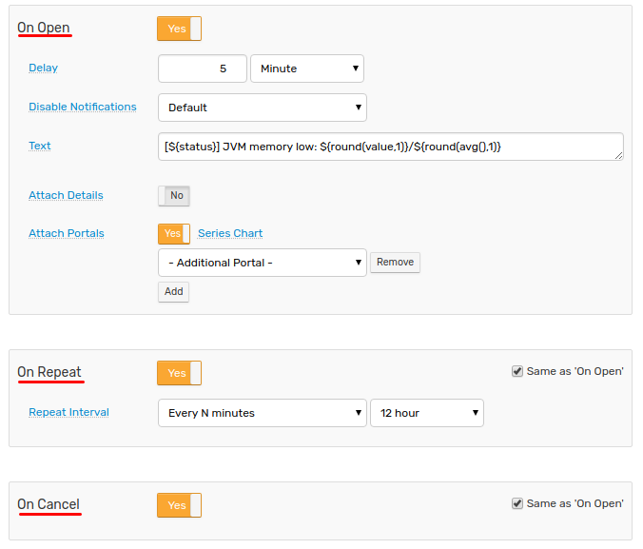This screenshot has width=643, height=549.
Task: Expand the Additional Portal dropdown
Action: click(263, 263)
